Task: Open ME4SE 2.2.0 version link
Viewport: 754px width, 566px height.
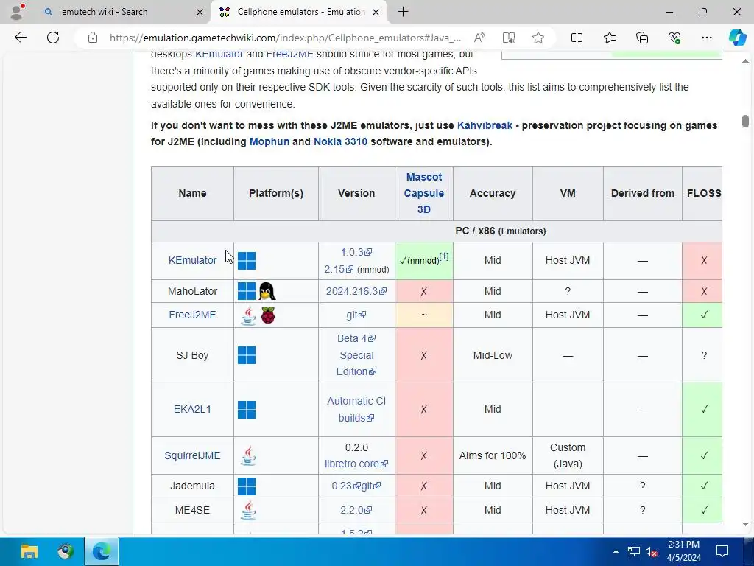Action: (x=356, y=510)
